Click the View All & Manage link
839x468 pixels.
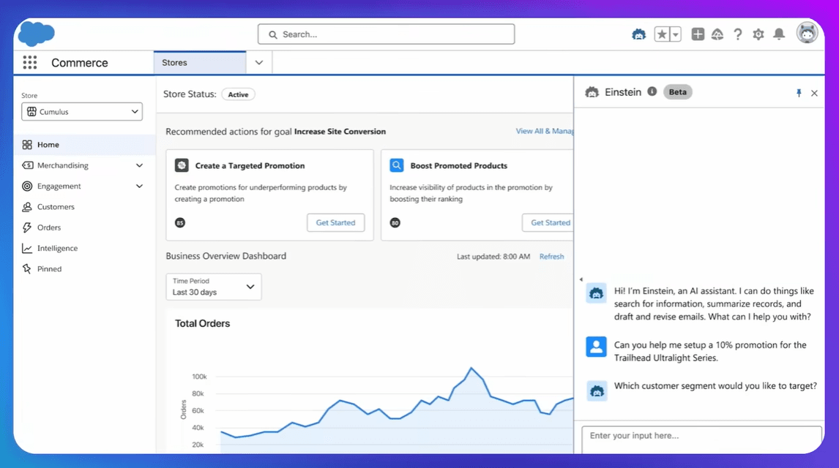pyautogui.click(x=544, y=131)
